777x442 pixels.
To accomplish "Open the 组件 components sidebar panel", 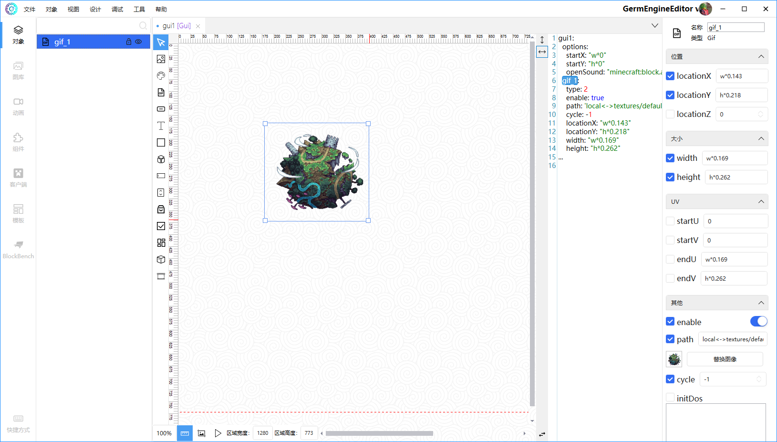I will pos(18,142).
